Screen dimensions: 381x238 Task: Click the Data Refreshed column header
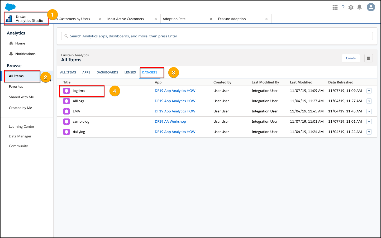341,82
